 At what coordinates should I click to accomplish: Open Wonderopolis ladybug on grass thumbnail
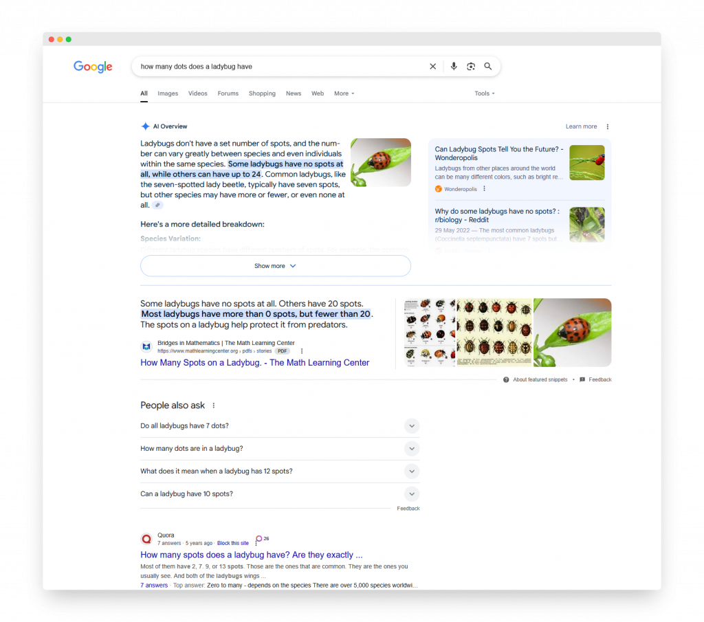(587, 162)
